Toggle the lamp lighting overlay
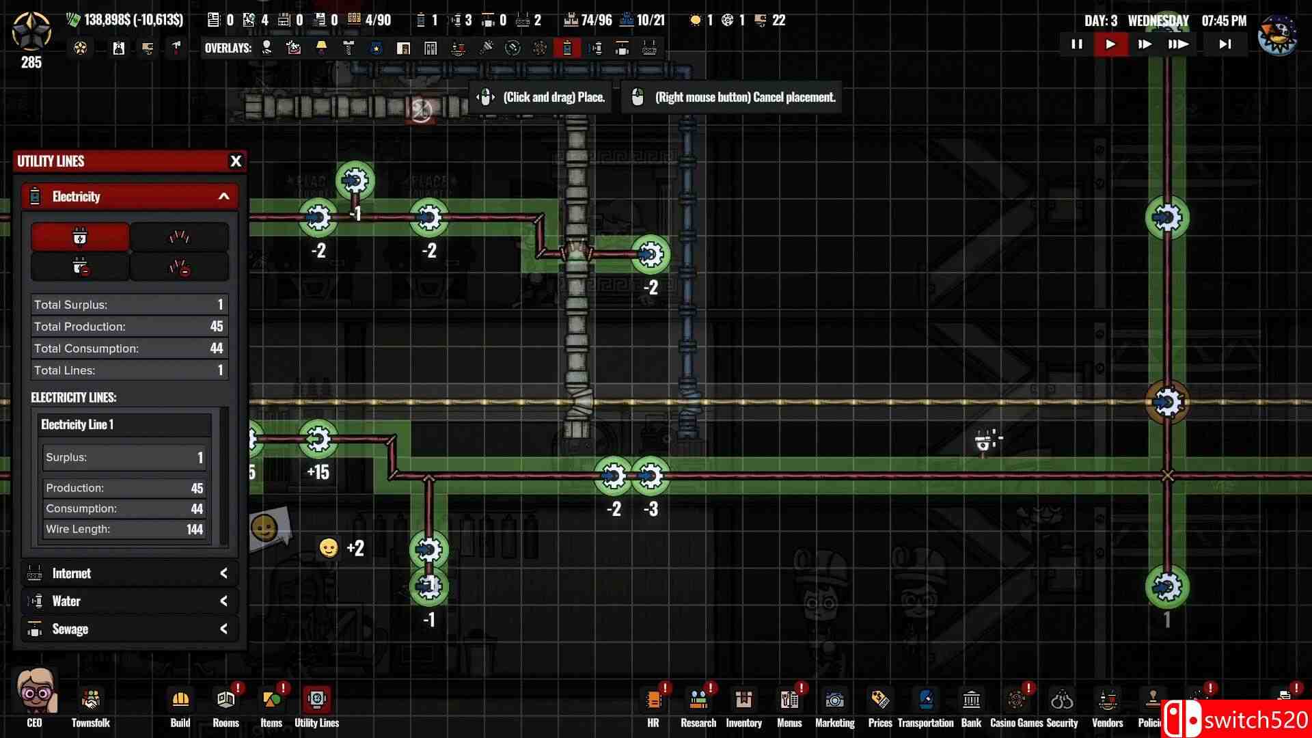The height and width of the screenshot is (738, 1312). point(321,48)
